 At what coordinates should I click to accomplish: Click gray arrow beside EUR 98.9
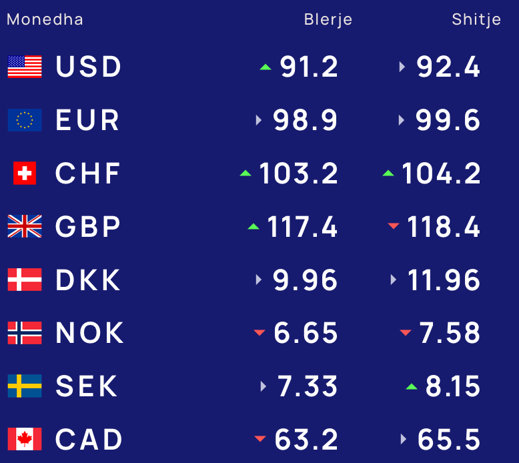click(x=259, y=120)
